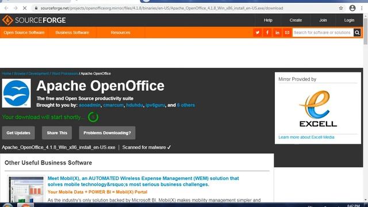Open the hdunhdu contributor link
Image resolution: width=368 pixels, height=207 pixels.
(x=135, y=105)
